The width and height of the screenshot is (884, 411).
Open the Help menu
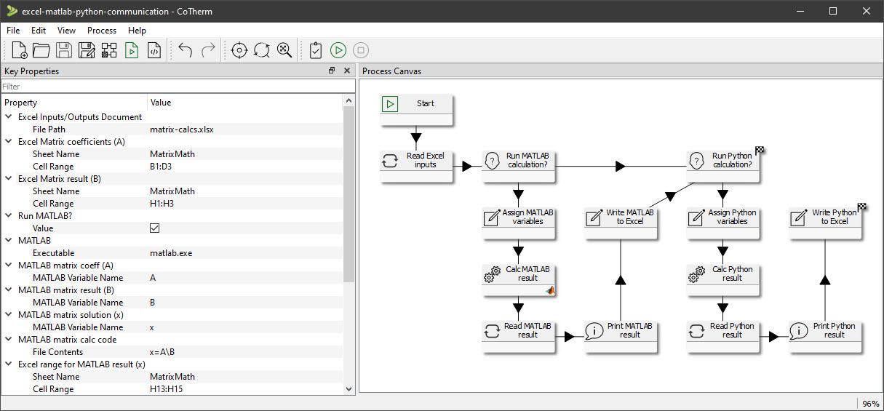click(x=137, y=30)
